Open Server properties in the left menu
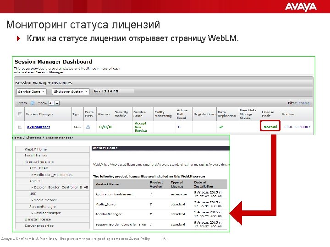 pyautogui.click(x=39, y=226)
